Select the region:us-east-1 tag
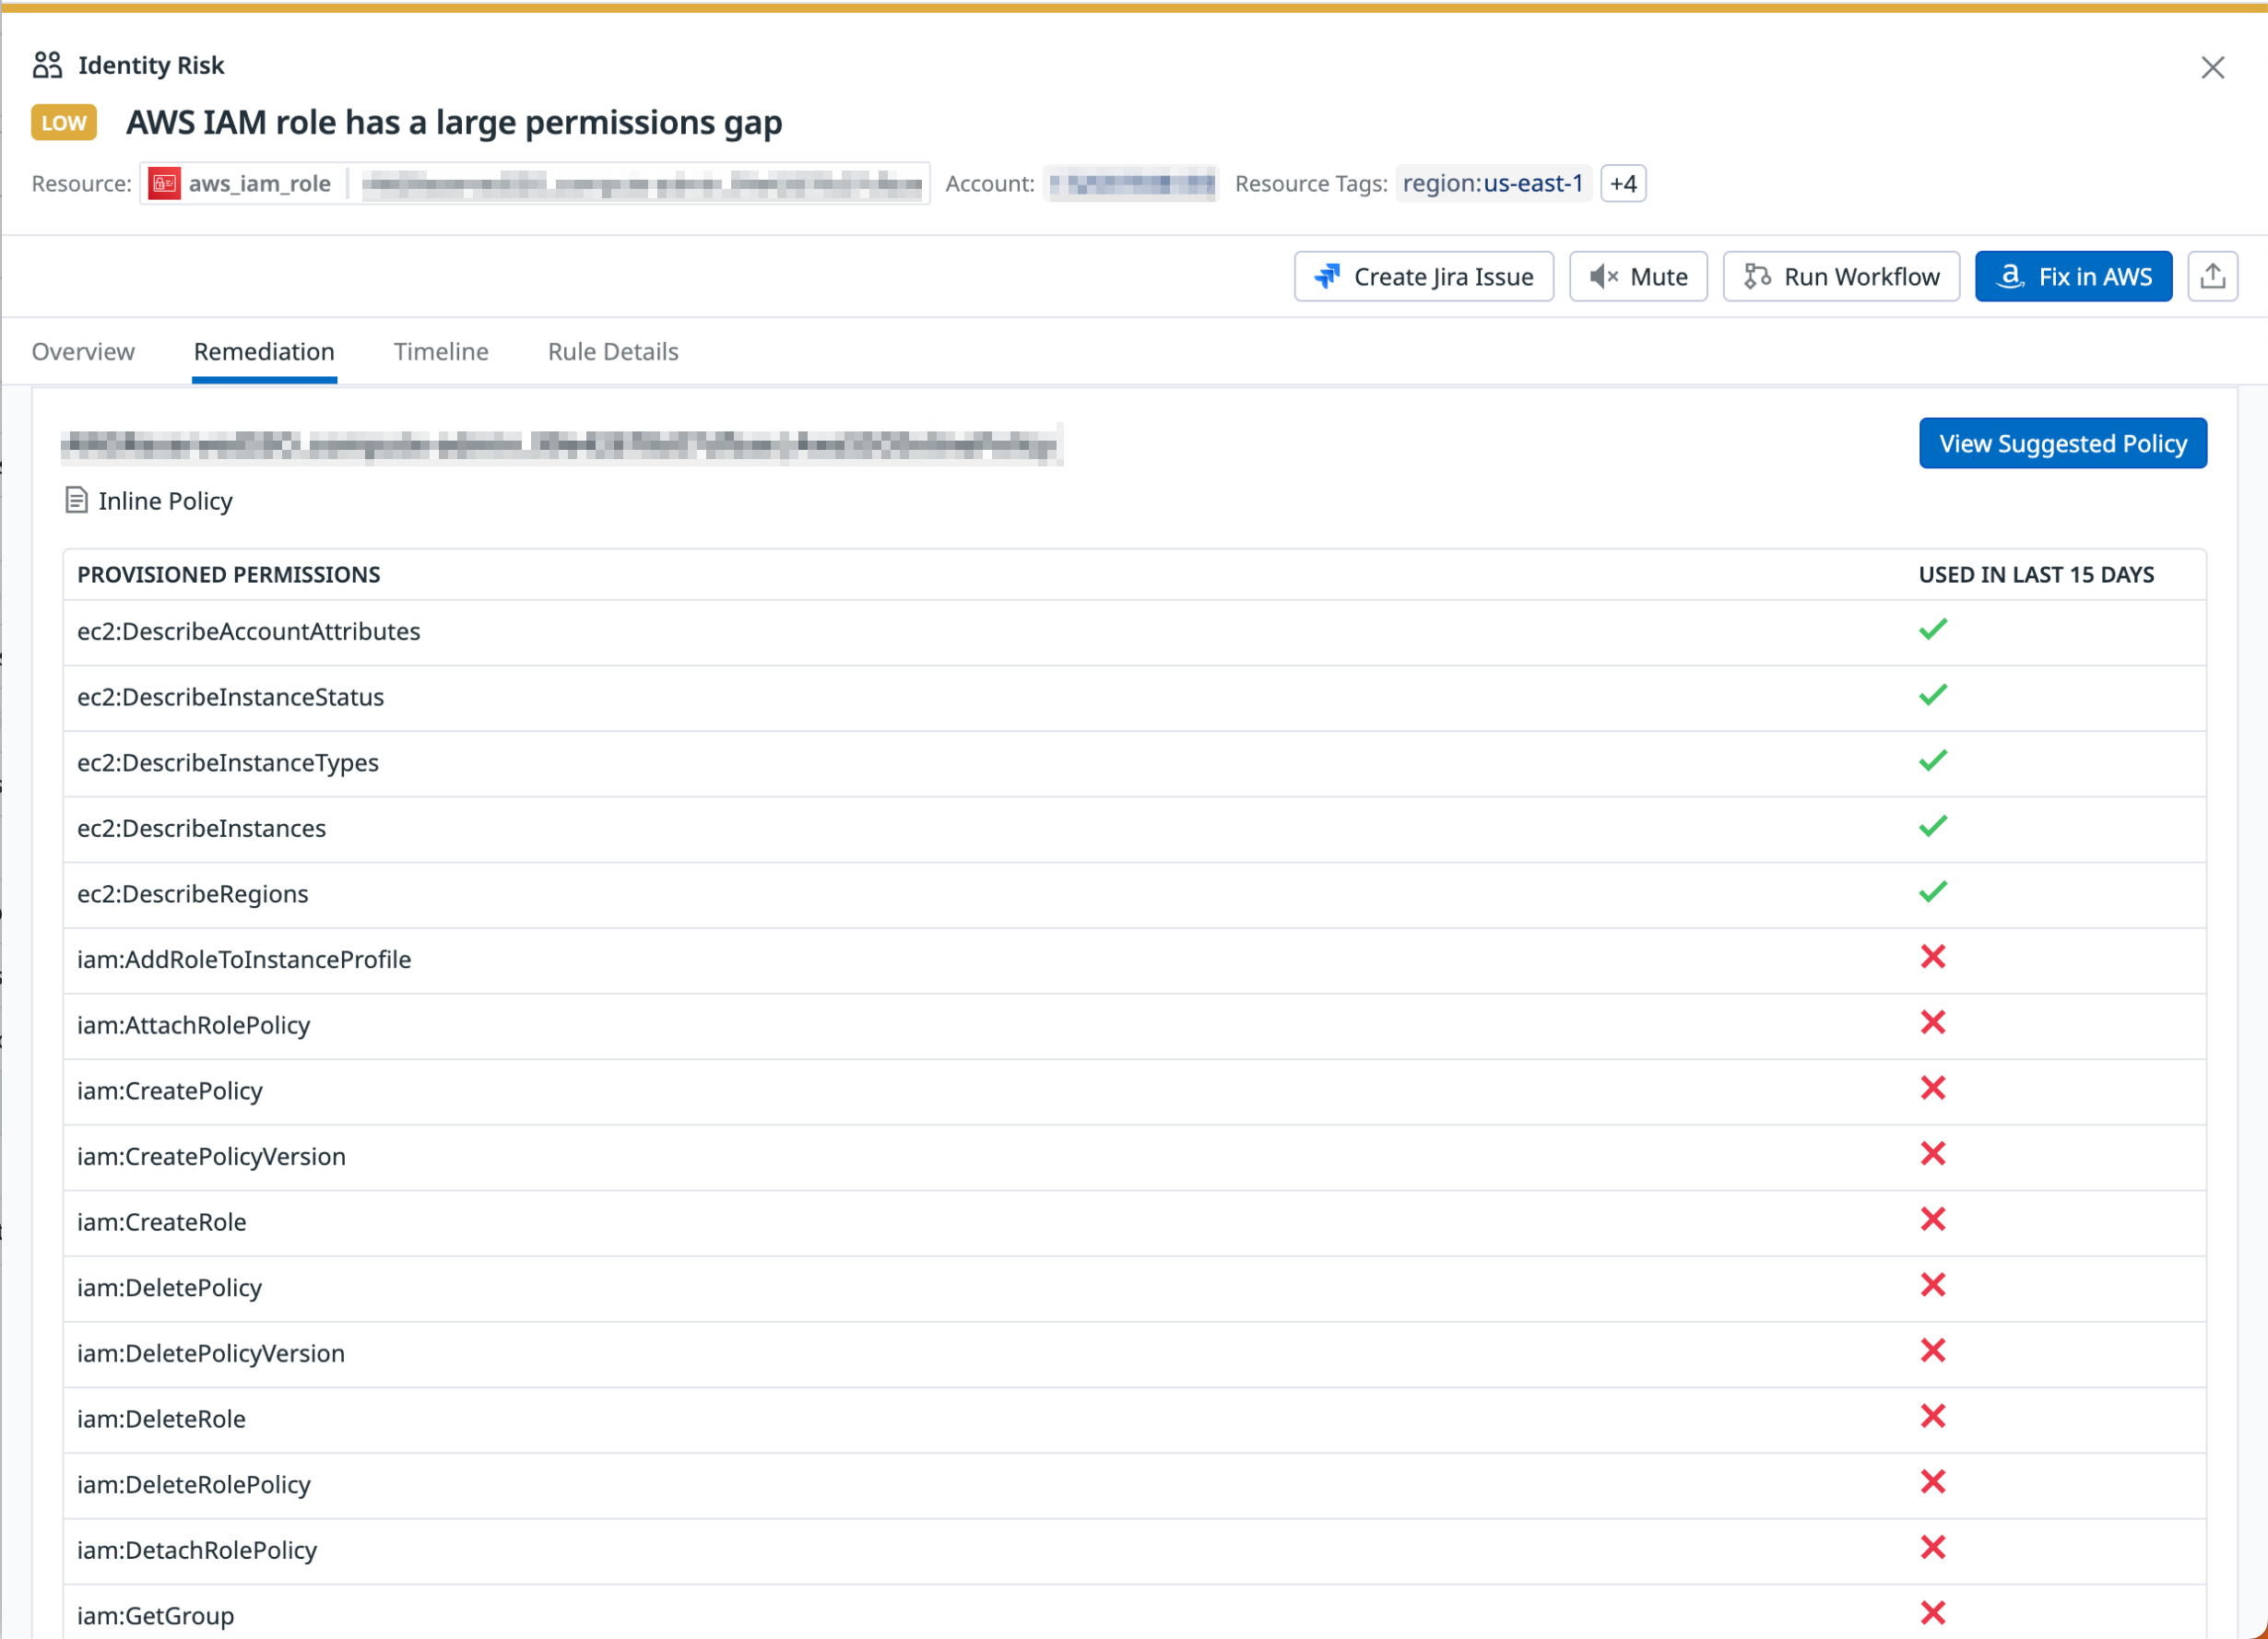Screen dimensions: 2268x1639 (x=1493, y=183)
